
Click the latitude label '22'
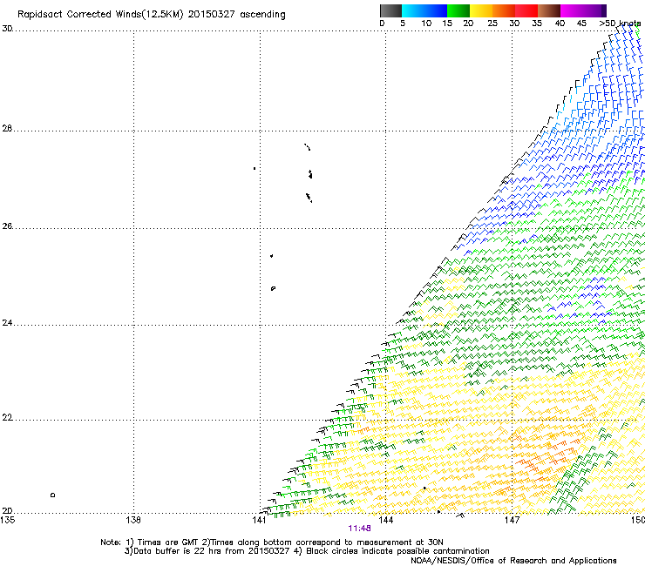point(7,418)
